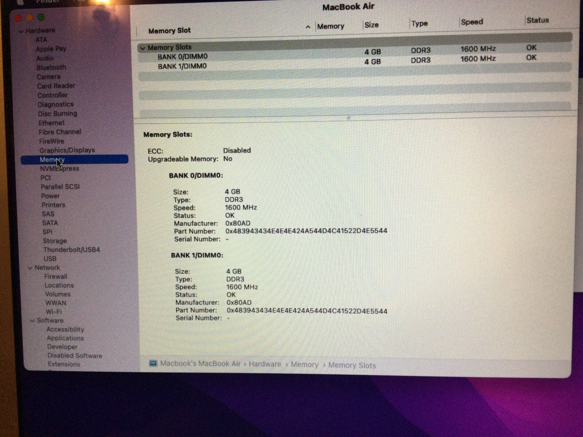Click Macbook's MacBook Air in the path bar
583x437 pixels.
point(200,363)
